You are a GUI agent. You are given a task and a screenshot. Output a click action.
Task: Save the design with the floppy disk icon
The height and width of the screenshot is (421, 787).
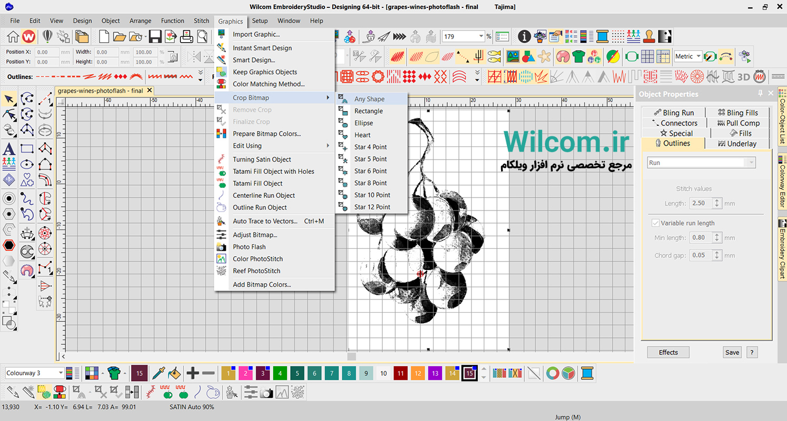(155, 36)
